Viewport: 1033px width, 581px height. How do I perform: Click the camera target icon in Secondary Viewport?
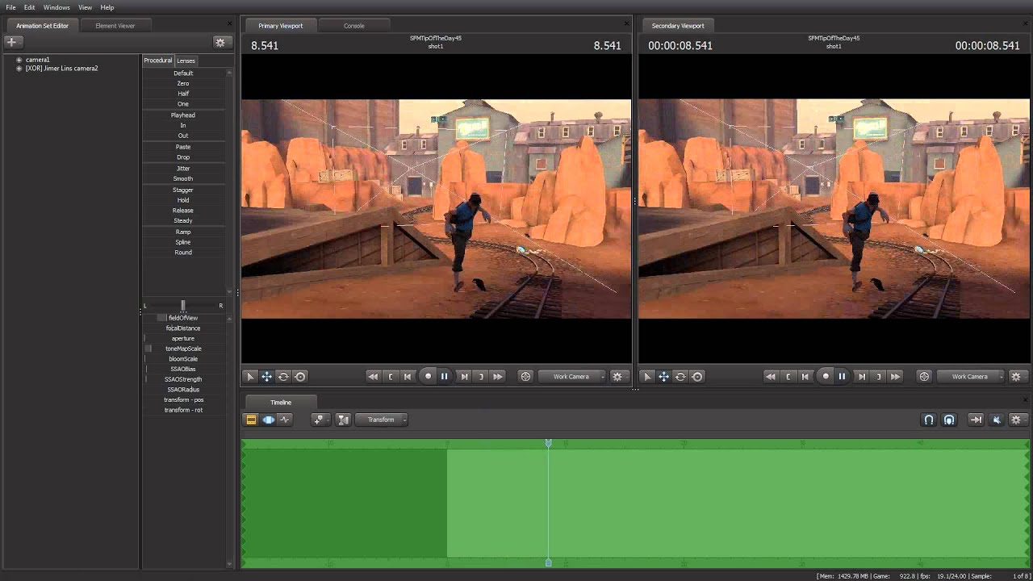pos(924,376)
